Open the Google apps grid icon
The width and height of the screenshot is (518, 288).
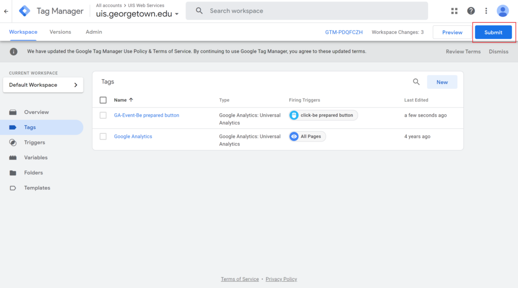coord(454,11)
